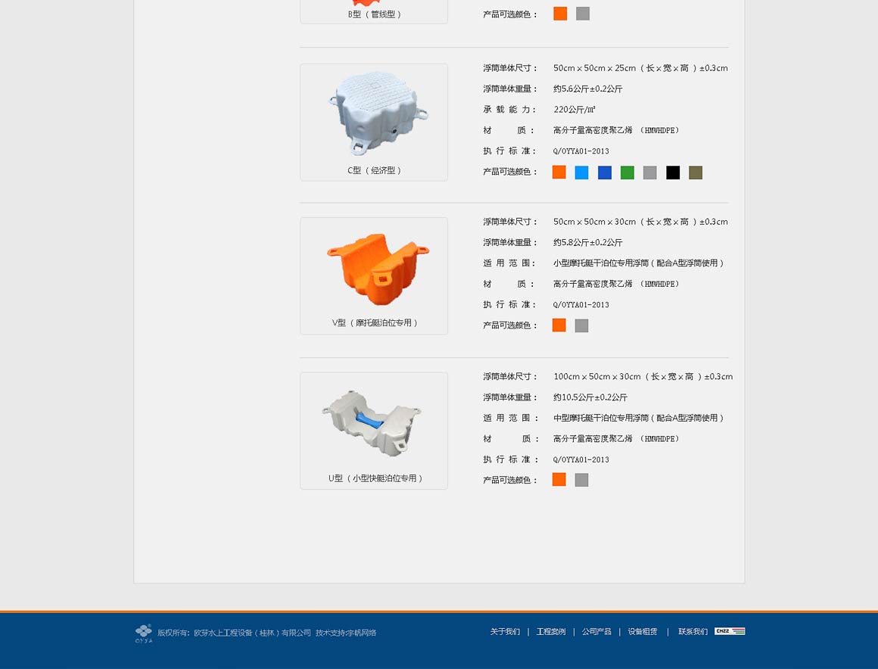878x669 pixels.
Task: Select olive color for C型 product
Action: 696,173
